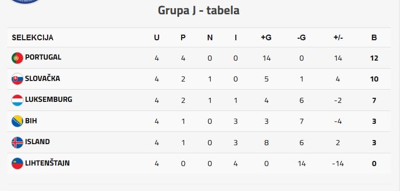
Task: Click the -G goals conceded header
Action: (301, 38)
